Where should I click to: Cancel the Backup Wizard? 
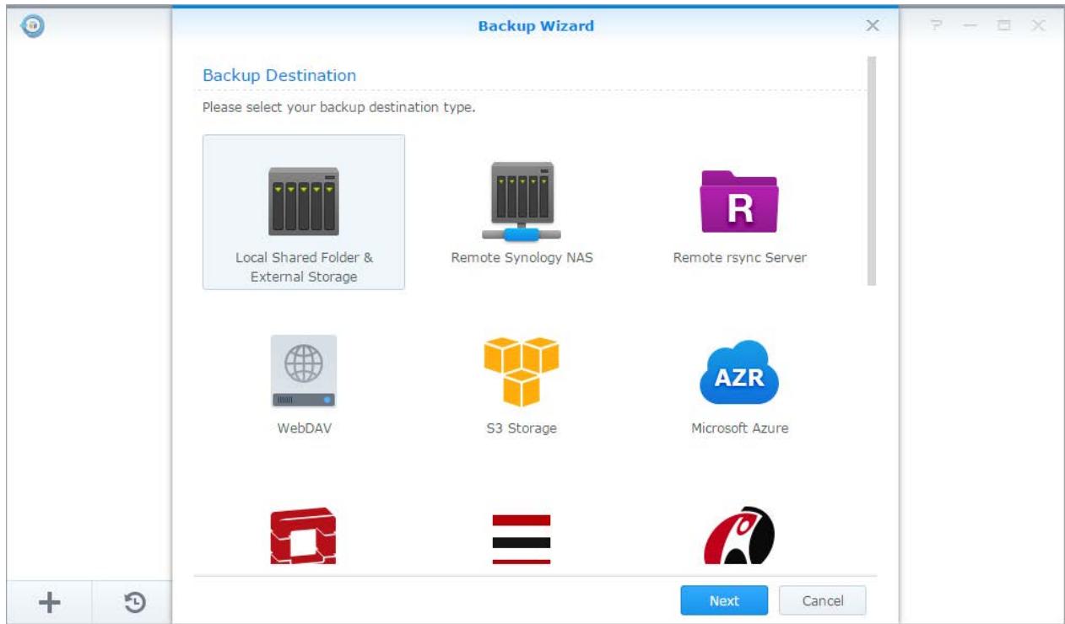(x=823, y=601)
